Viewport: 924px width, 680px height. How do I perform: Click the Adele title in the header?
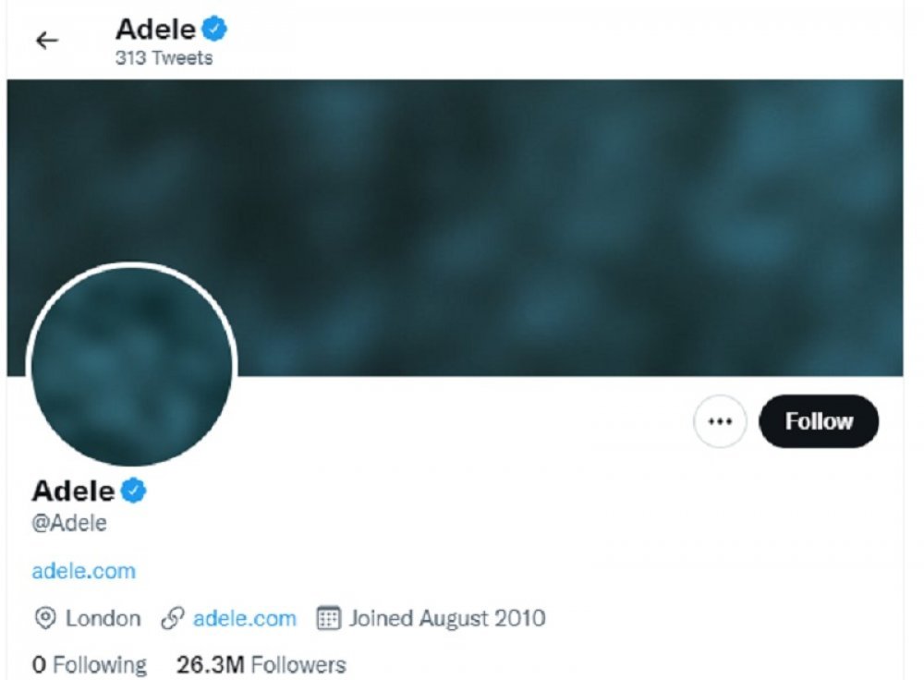155,29
